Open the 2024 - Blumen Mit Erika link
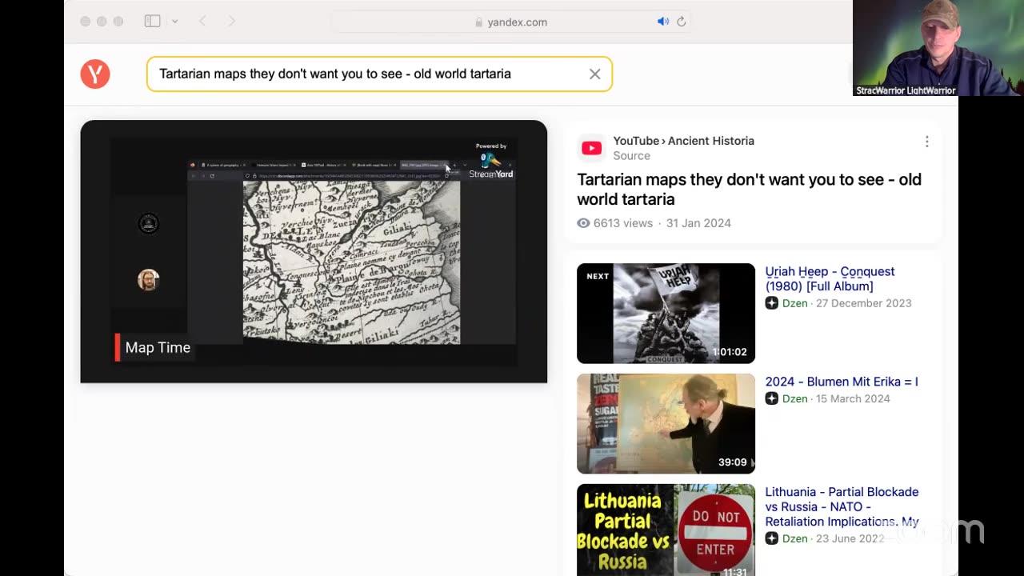1024x576 pixels. coord(842,382)
